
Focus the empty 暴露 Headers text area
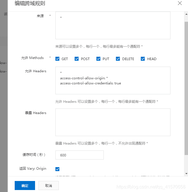(113, 122)
